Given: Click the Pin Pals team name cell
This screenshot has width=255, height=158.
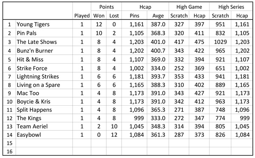Looking at the screenshot, I should coord(44,33).
